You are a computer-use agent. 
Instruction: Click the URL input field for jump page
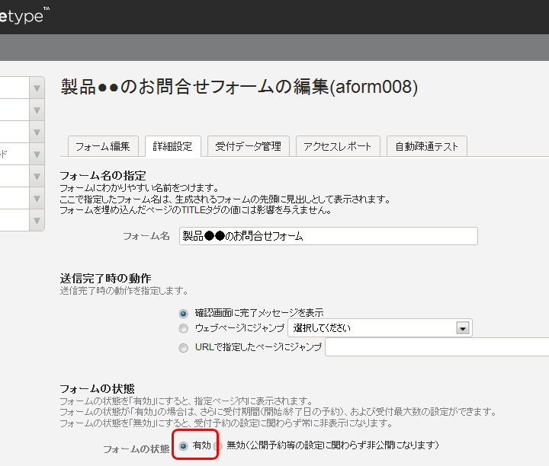(437, 347)
